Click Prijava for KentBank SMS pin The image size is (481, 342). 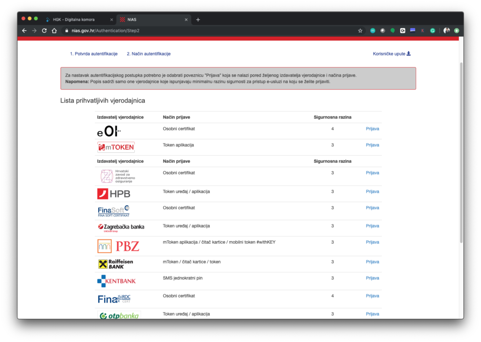[372, 278]
